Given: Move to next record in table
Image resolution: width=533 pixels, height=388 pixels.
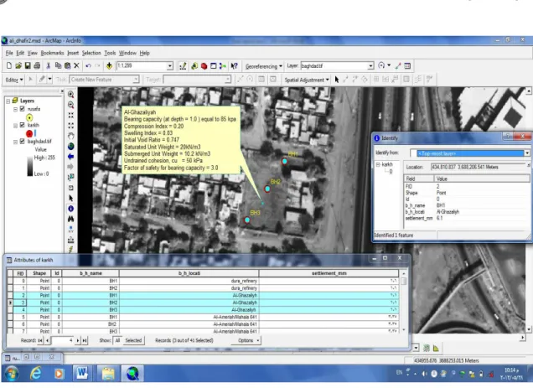Looking at the screenshot, I should coord(78,340).
